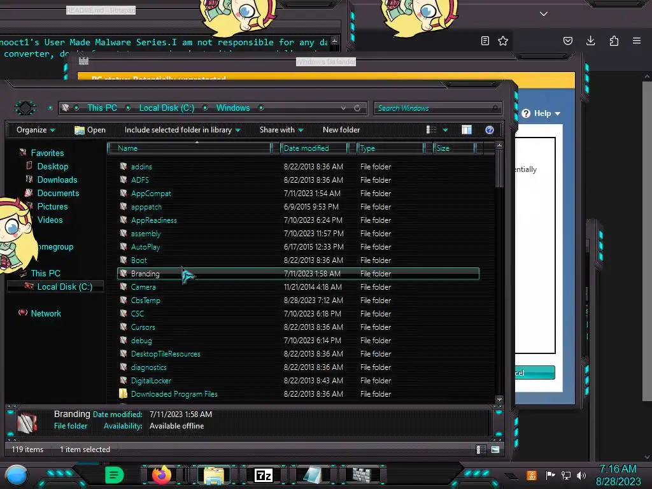Click the scroll down arrow of file list
Screen dimensions: 652x489
(x=499, y=399)
